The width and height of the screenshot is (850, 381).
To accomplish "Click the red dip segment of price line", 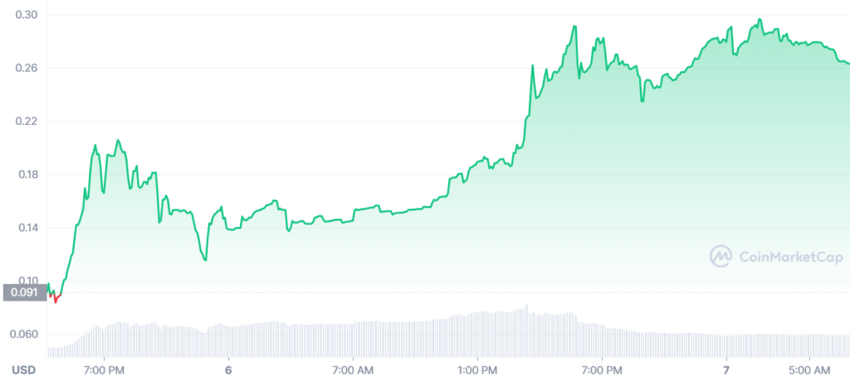I will [x=56, y=297].
